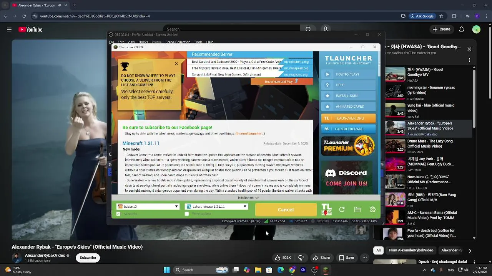Open the Docks menu in OBS
This screenshot has height=276, width=492.
click(x=143, y=42)
